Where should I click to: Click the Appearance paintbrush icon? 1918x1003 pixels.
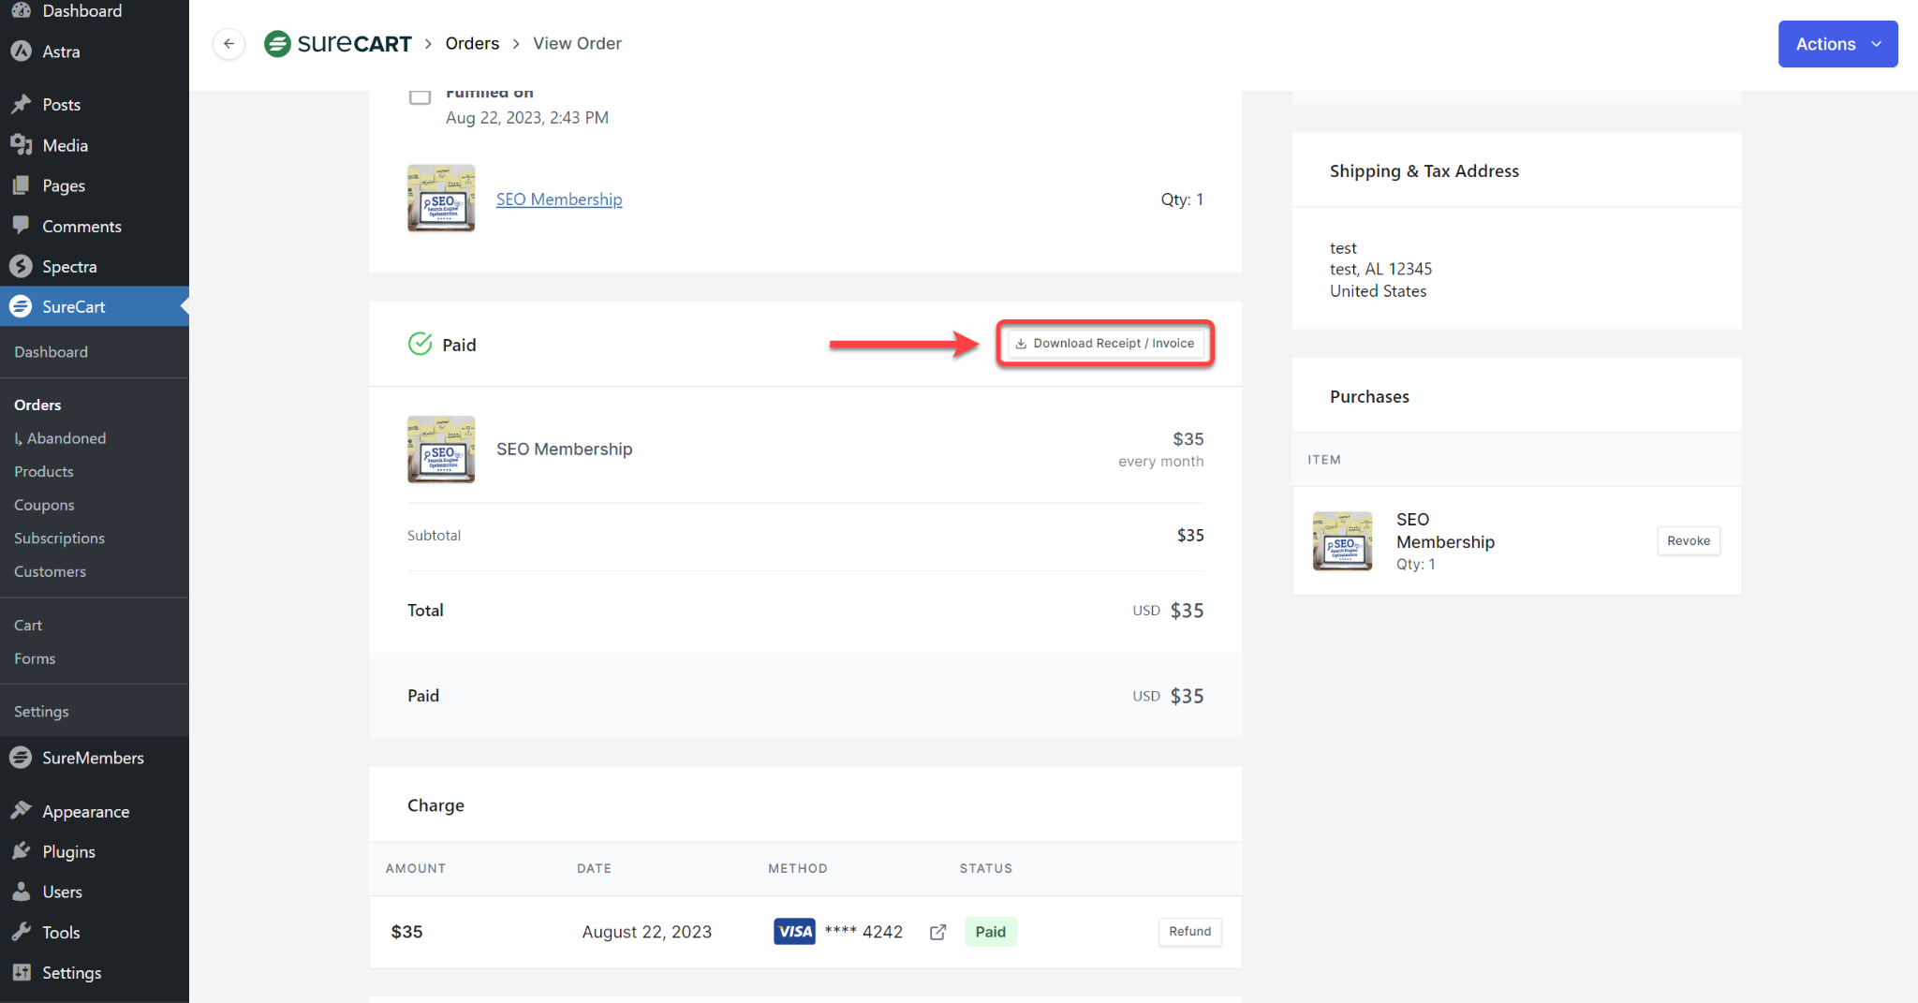coord(21,810)
